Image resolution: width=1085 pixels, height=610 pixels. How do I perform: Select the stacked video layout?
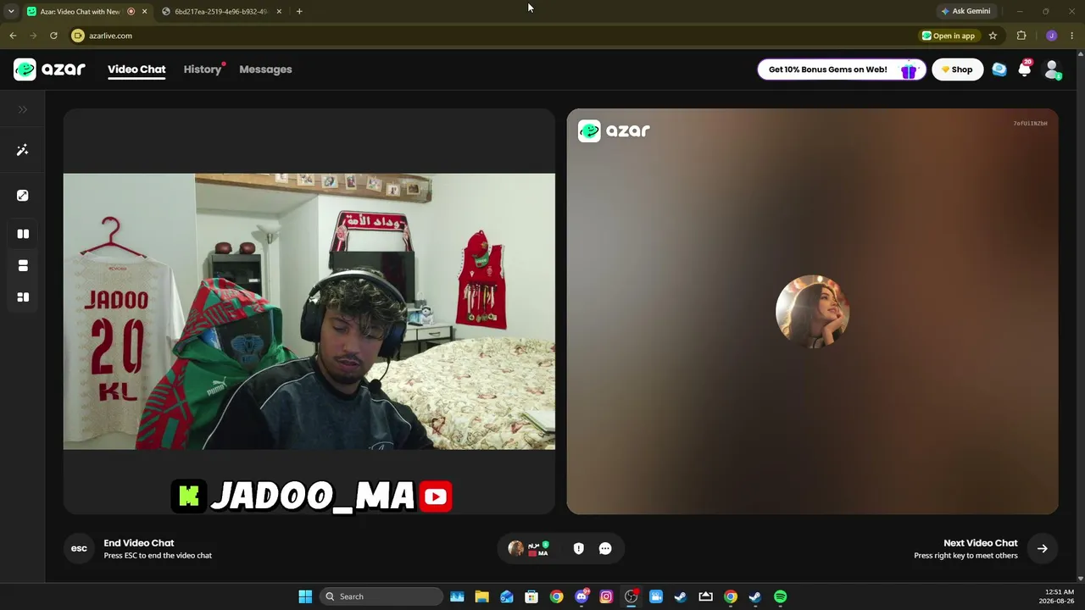(x=23, y=266)
